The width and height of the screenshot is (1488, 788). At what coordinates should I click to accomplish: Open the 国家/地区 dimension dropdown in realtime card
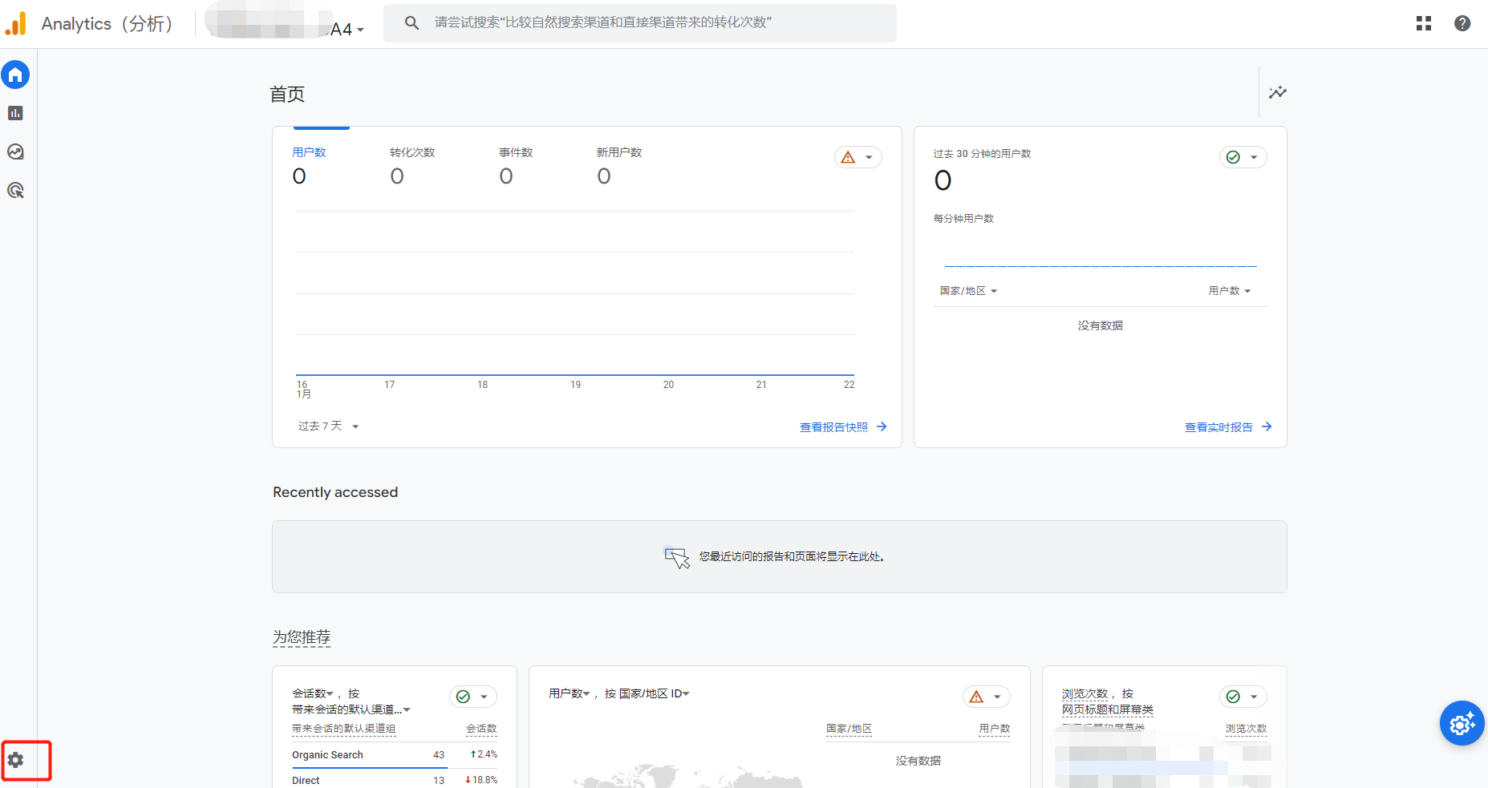(x=968, y=290)
